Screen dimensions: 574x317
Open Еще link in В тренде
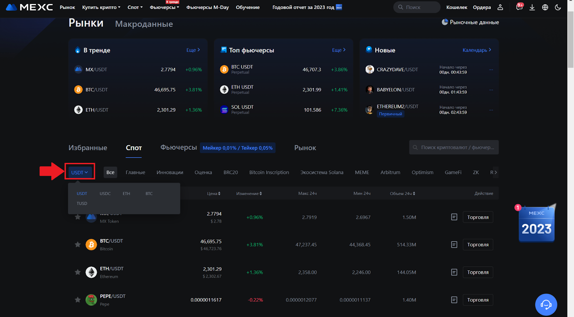coord(193,50)
